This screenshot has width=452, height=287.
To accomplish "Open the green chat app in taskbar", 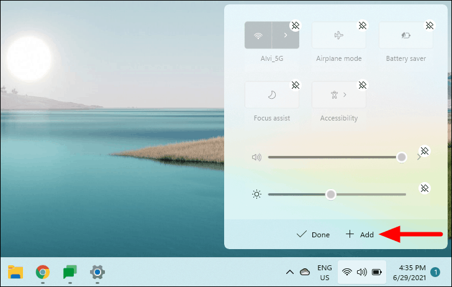I will point(70,272).
